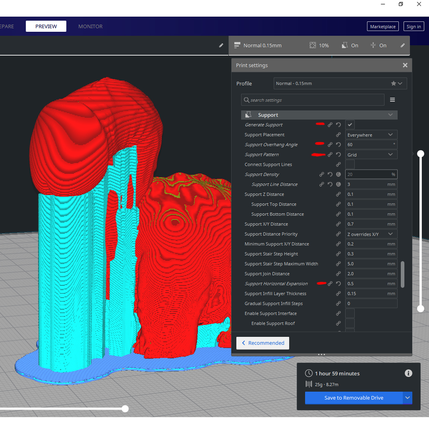This screenshot has height=429, width=429.
Task: Collapse the Support settings section
Action: point(390,115)
